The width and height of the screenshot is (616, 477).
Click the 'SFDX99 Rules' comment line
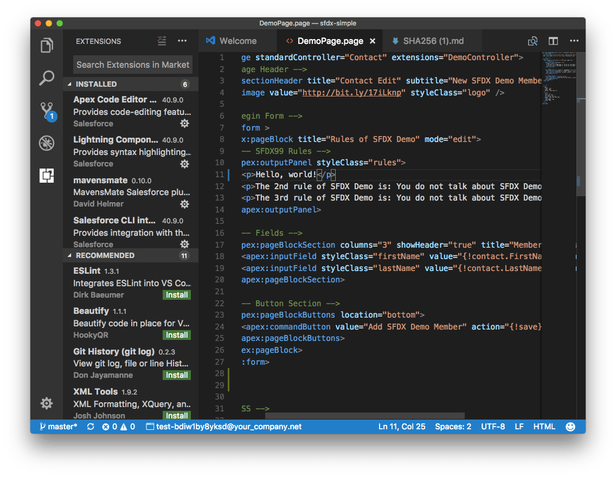pos(286,151)
